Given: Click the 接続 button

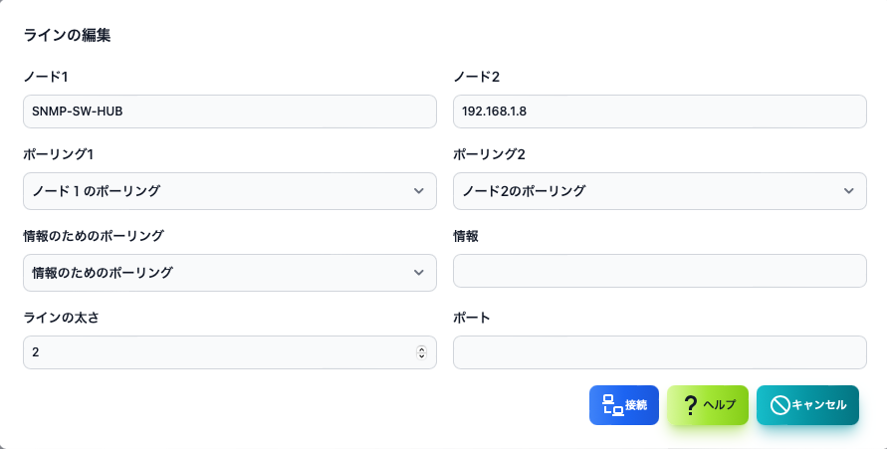Looking at the screenshot, I should pyautogui.click(x=624, y=405).
